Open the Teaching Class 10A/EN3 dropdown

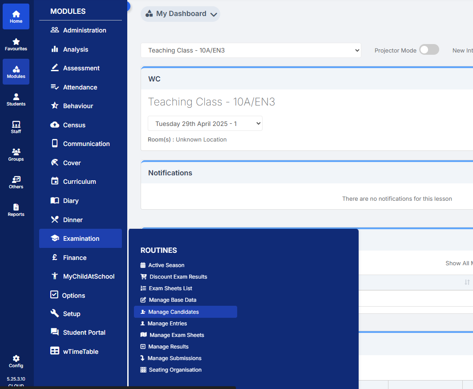pyautogui.click(x=251, y=50)
